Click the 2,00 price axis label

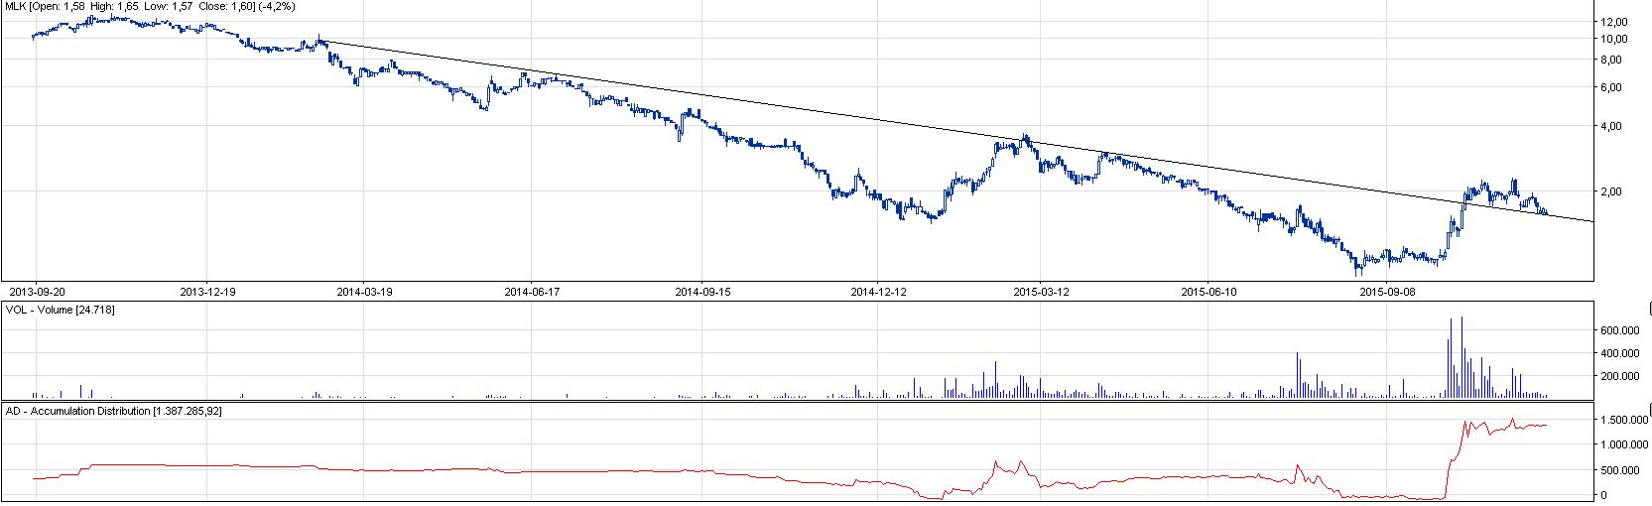[x=1611, y=191]
